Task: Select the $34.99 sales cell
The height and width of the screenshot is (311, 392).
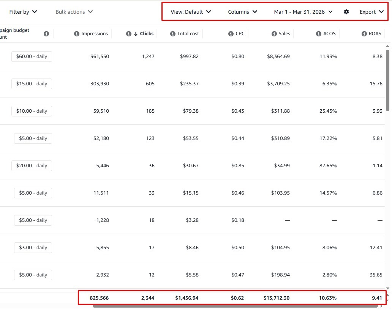Action: pos(282,166)
